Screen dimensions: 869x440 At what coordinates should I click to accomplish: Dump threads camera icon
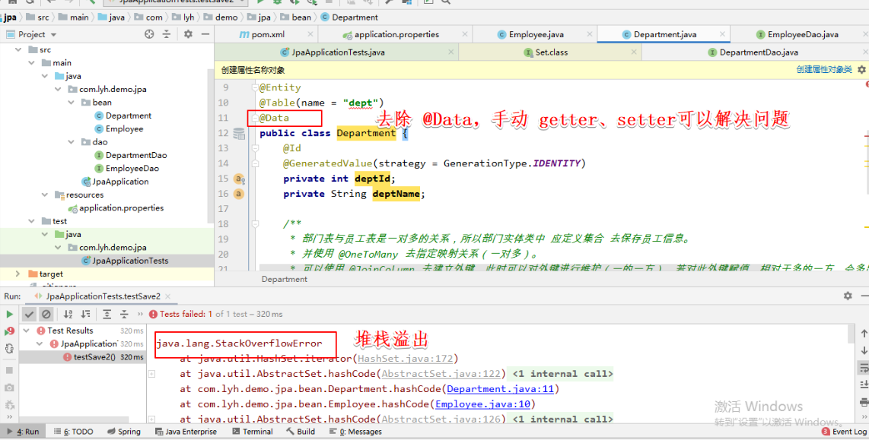point(9,388)
